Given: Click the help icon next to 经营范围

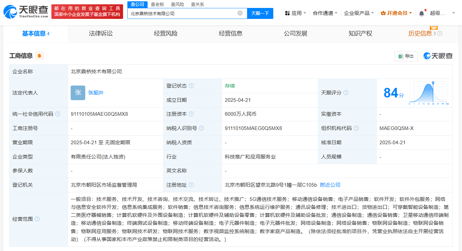Looking at the screenshot, I should [37, 219].
